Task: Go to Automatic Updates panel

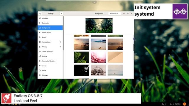Action: [x=50, y=61]
